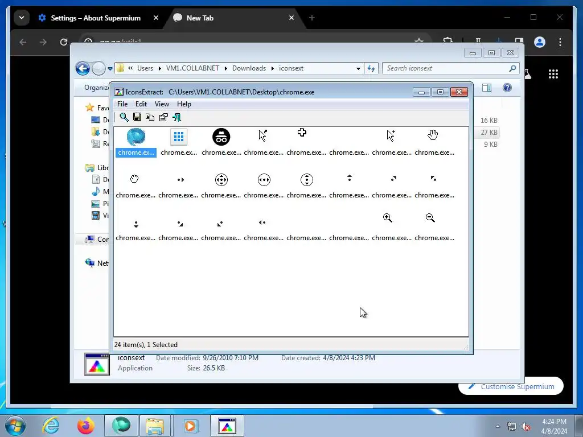
Task: Expand the Explorer address bar history dropdown
Action: 359,68
